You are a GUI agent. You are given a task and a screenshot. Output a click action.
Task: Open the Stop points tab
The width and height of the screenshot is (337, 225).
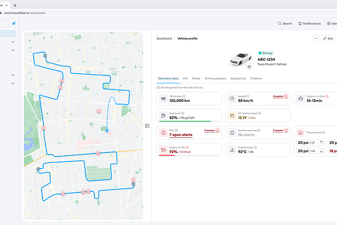click(x=238, y=78)
